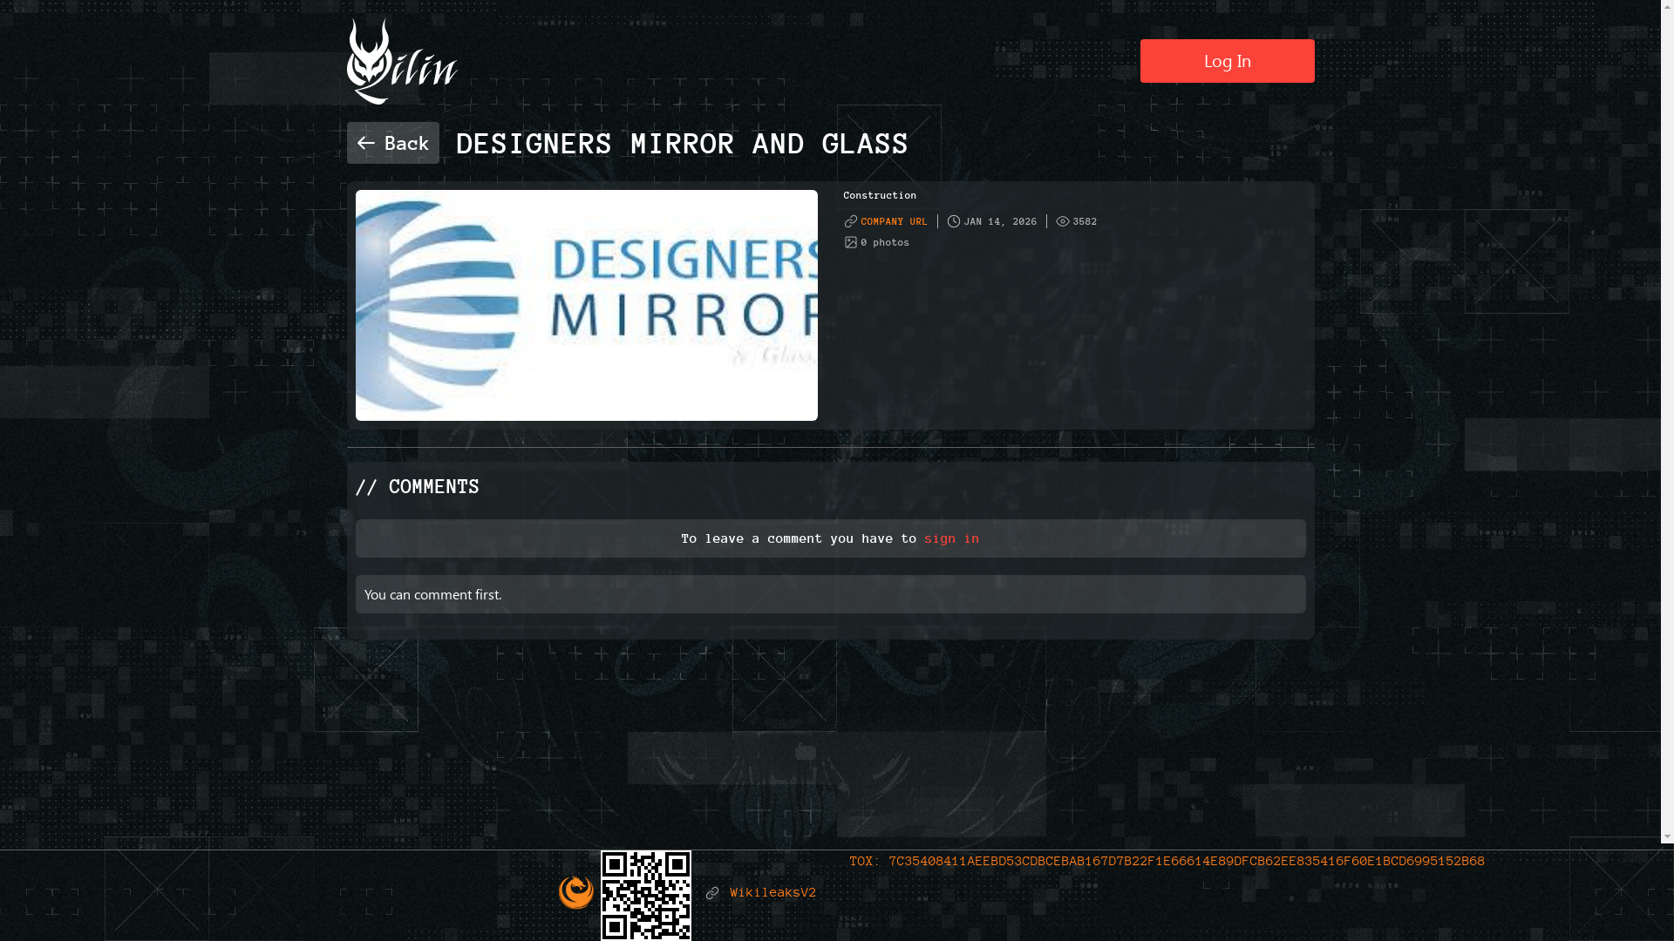Click the scrollbar down arrow
The image size is (1674, 941).
pos(1667,836)
